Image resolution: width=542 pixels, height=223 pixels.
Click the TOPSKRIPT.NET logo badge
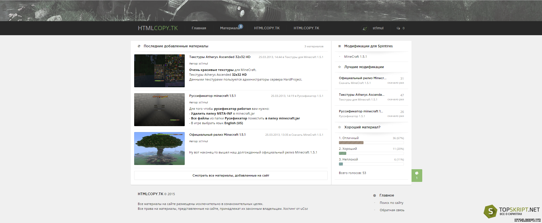512,211
